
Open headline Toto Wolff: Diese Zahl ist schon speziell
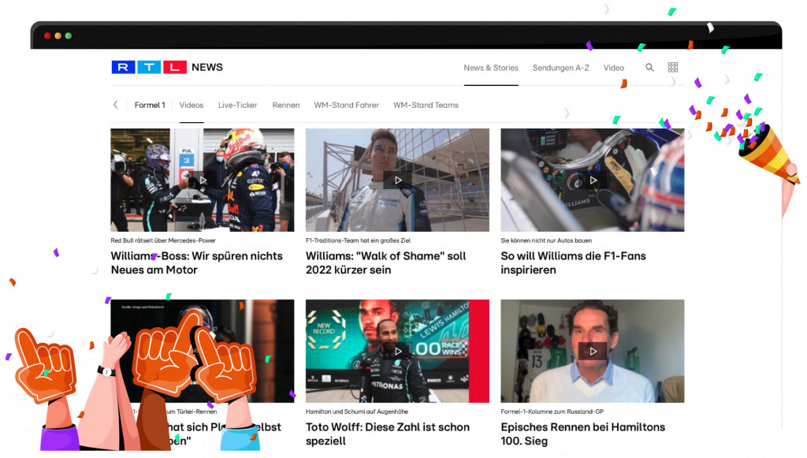tap(388, 434)
